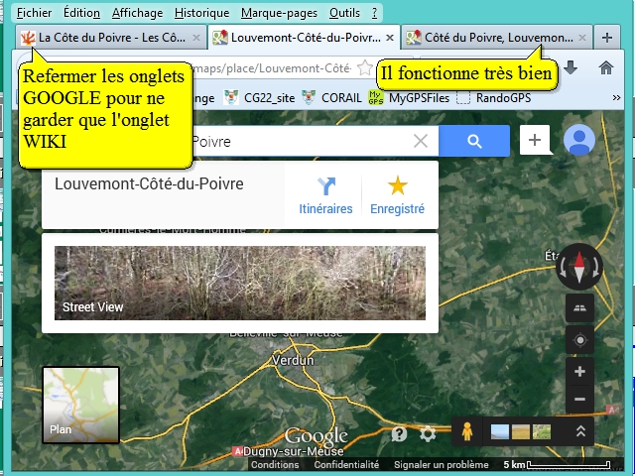Bookmark this page with the star icon
The image size is (635, 476).
pos(365,68)
